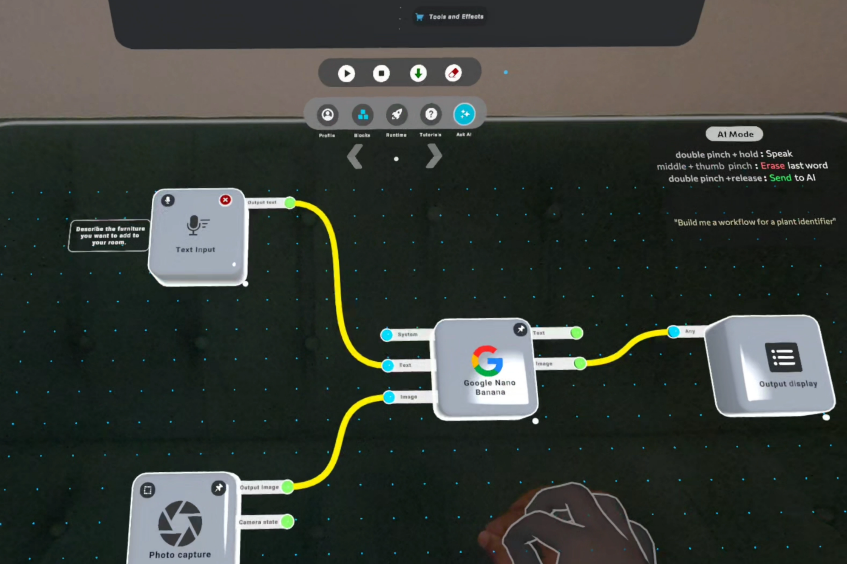Viewport: 847px width, 564px height.
Task: Toggle the pin on Google Nano Banana block
Action: (x=520, y=329)
